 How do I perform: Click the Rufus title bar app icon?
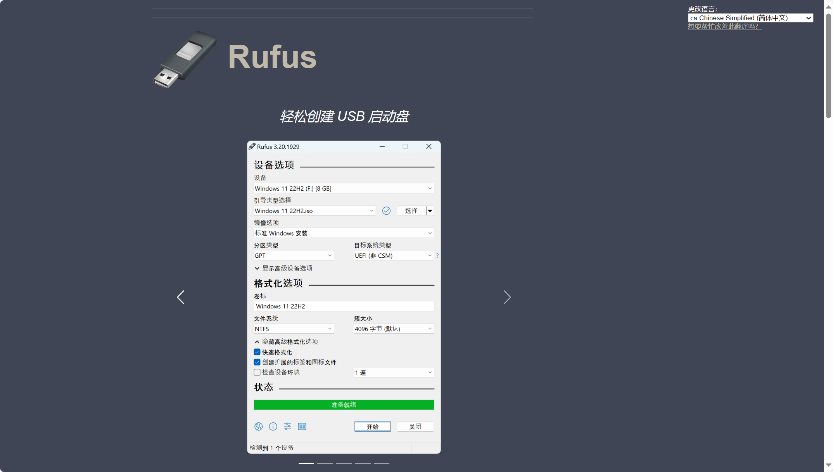coord(252,146)
